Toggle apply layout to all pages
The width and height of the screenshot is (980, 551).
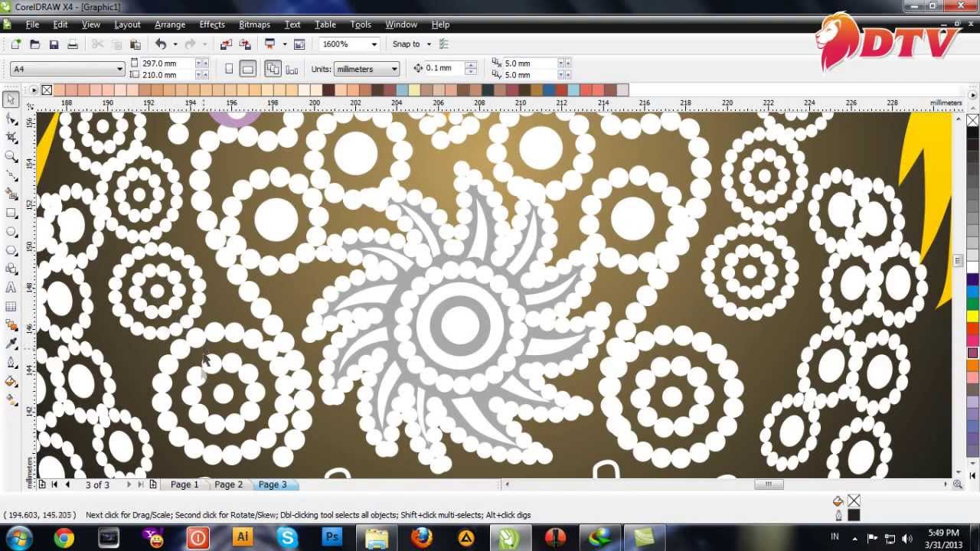273,69
